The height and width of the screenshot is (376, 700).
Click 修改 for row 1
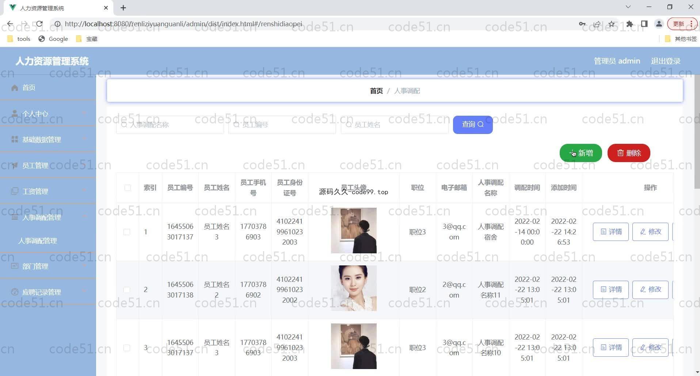click(x=650, y=232)
